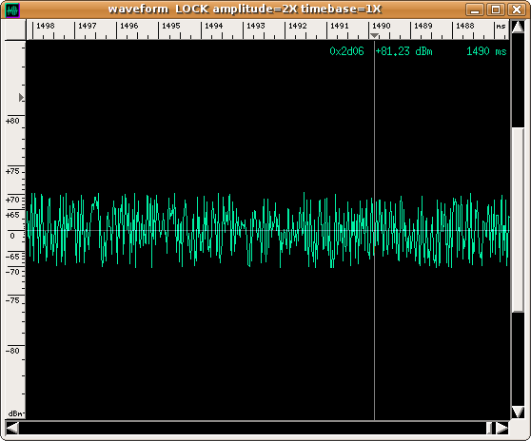
Task: Click the vertical scrollbar up arrow
Action: click(x=518, y=27)
